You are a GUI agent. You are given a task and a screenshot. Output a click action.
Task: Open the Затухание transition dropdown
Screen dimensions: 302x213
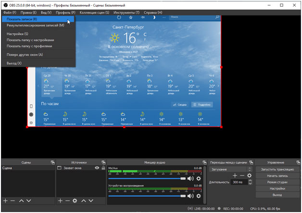[x=230, y=169]
